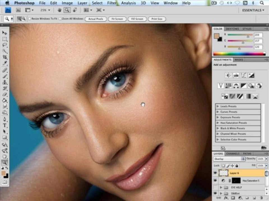The height and width of the screenshot is (201, 269).
Task: Click the foreground color swatch in Color panel
Action: click(217, 36)
